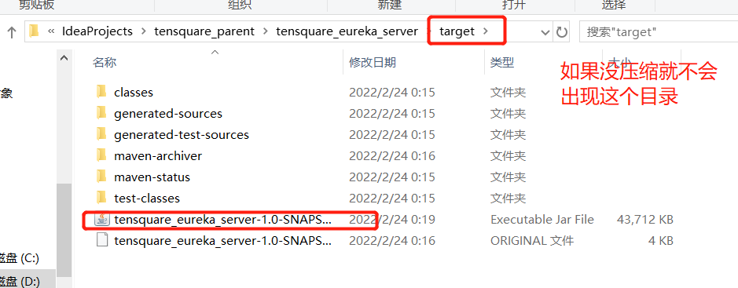
Task: Click maven-archiver's 2022/2/24 0:16 date
Action: (392, 156)
